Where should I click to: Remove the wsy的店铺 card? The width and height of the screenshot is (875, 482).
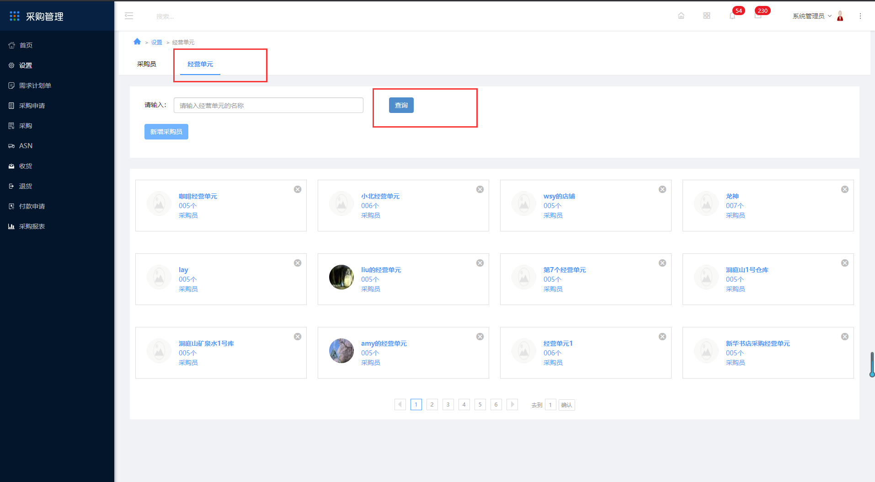click(662, 189)
